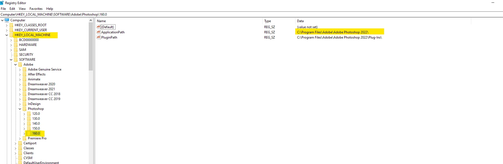Collapse the SOFTWARE key
This screenshot has width=503, height=164.
[x=11, y=60]
